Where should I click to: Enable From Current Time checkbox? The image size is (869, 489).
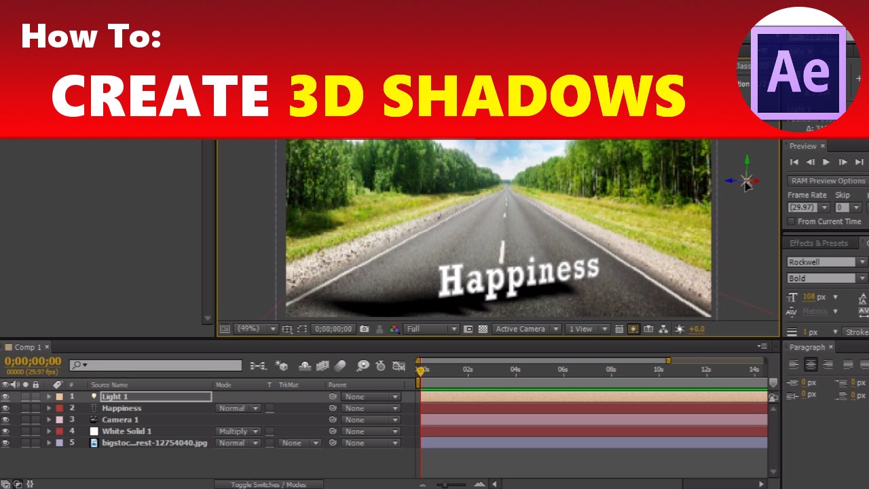tap(792, 221)
